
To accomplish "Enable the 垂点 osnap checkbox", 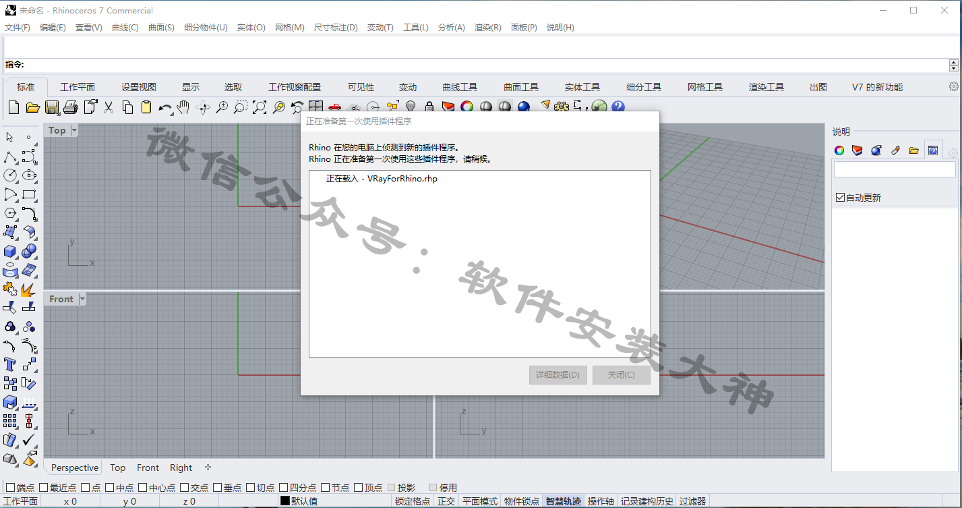I will (x=218, y=487).
